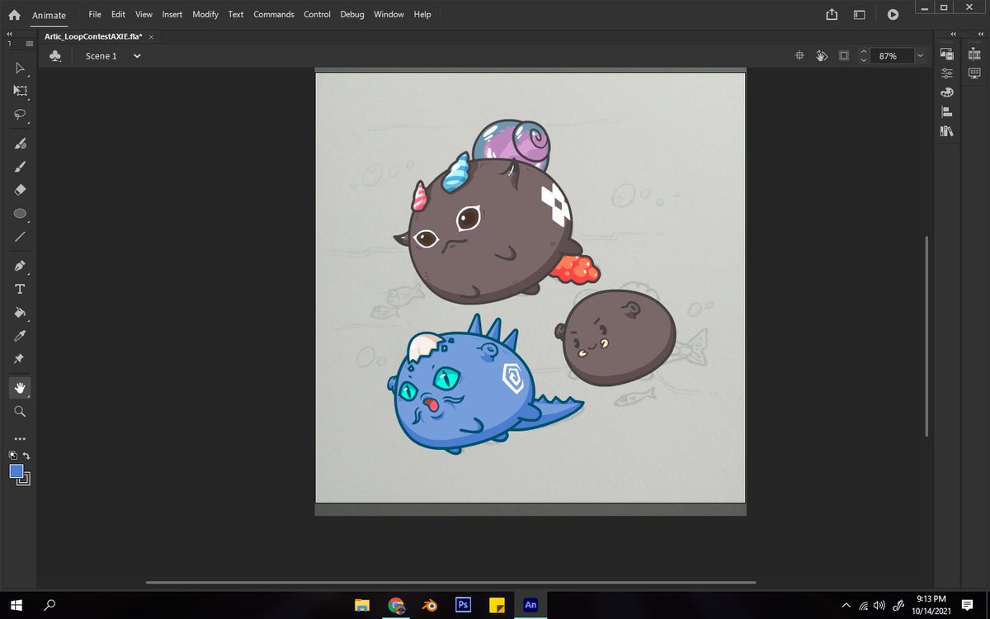The image size is (990, 619).
Task: Select the Paint Bucket tool
Action: coord(21,313)
